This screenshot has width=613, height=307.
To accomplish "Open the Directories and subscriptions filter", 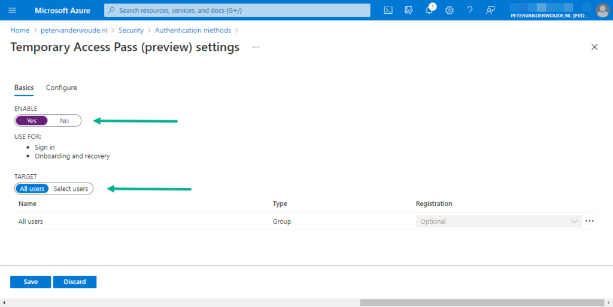I will coord(409,10).
